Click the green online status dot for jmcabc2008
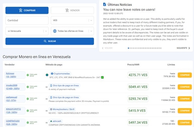The width and height of the screenshot is (194, 127). tap(28, 87)
